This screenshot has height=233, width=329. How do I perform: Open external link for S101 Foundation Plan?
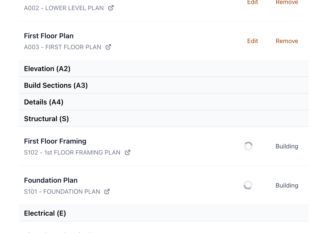pyautogui.click(x=107, y=192)
